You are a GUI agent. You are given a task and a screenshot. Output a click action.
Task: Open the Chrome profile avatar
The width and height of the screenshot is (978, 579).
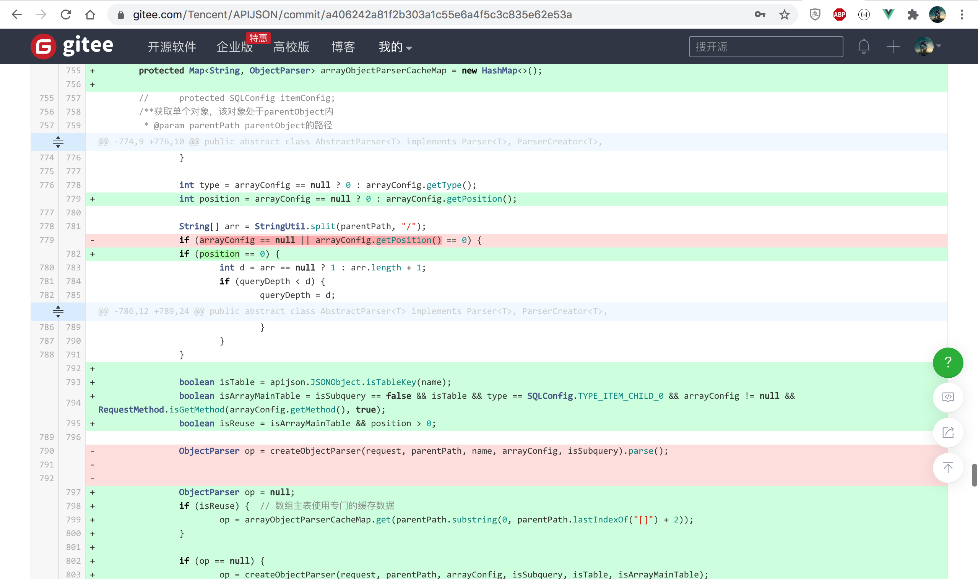(937, 15)
